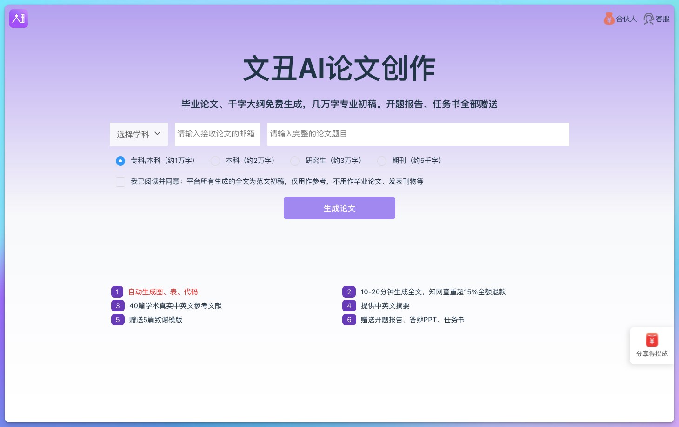
Task: Click the 合伙人 menu label top-right
Action: point(626,19)
